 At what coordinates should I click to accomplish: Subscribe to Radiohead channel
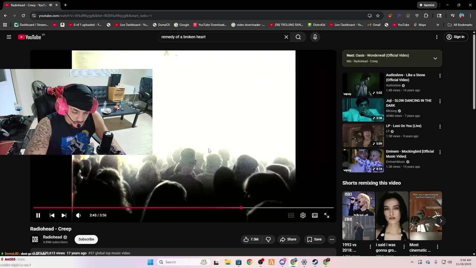click(86, 239)
